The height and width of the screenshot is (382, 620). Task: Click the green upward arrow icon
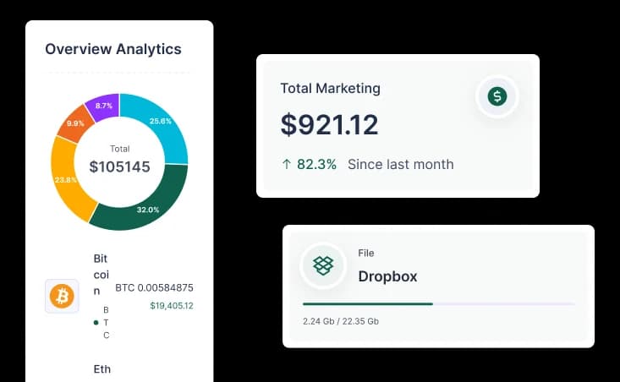pos(285,165)
